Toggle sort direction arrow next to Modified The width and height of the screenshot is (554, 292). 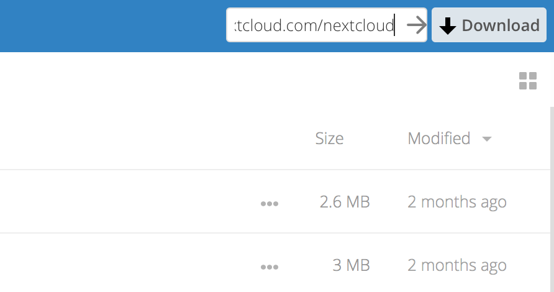487,139
